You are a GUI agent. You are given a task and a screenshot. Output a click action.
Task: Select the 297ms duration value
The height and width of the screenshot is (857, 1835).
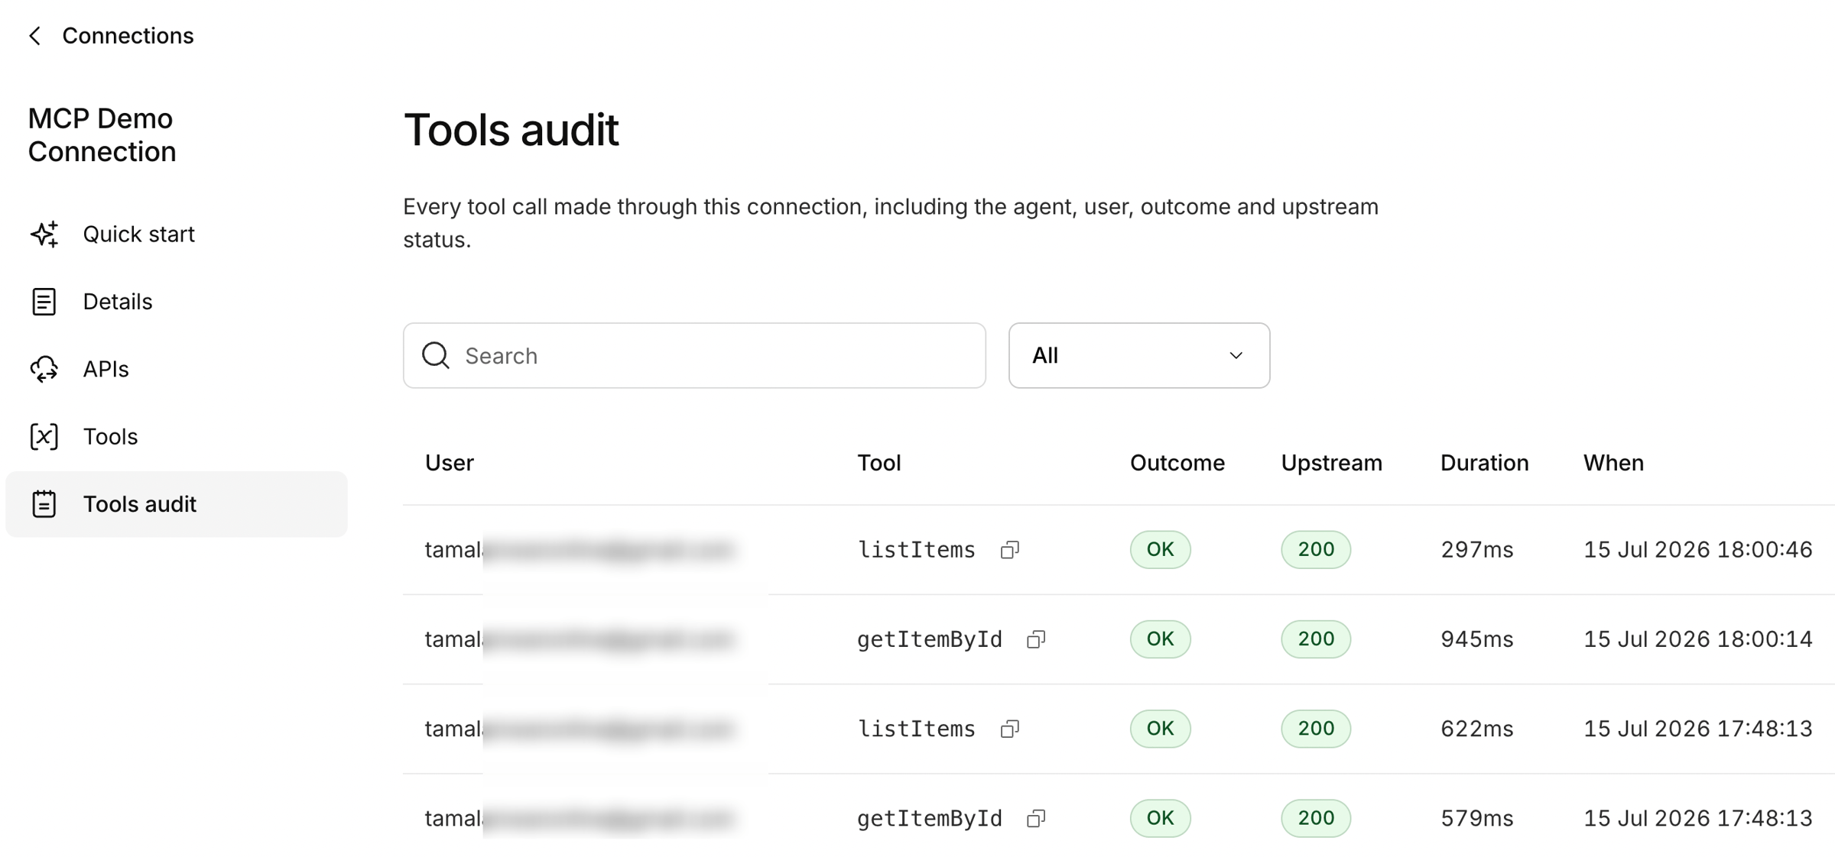coord(1477,549)
